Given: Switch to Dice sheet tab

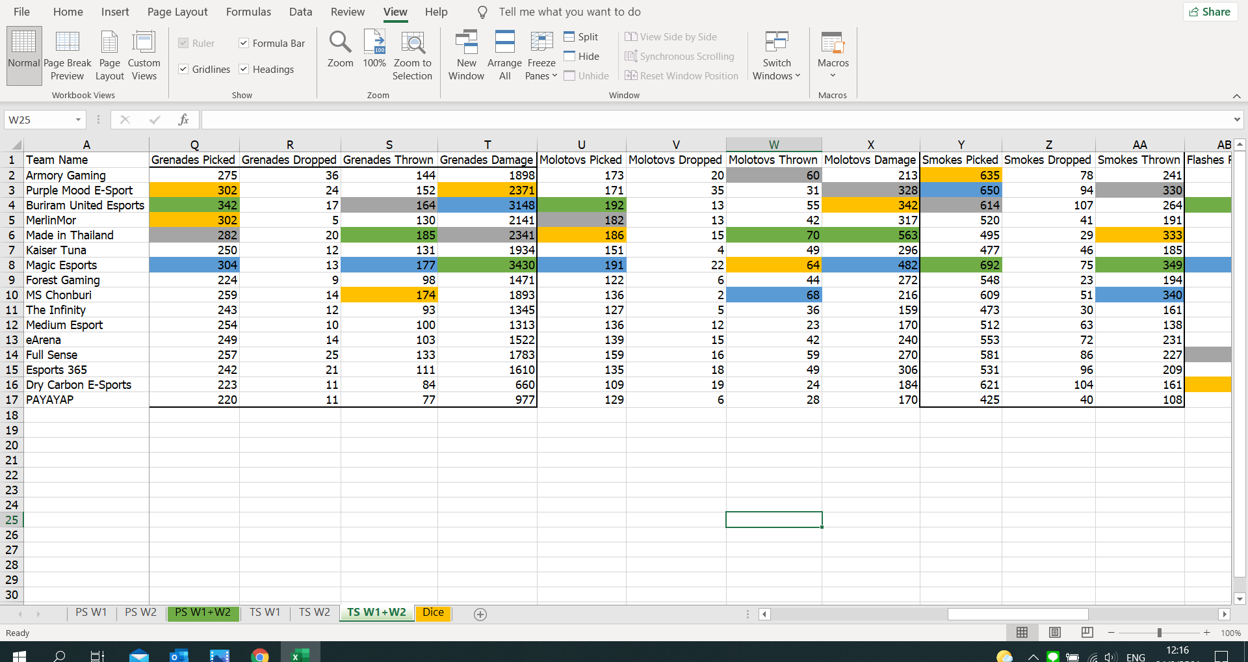Looking at the screenshot, I should pos(433,613).
